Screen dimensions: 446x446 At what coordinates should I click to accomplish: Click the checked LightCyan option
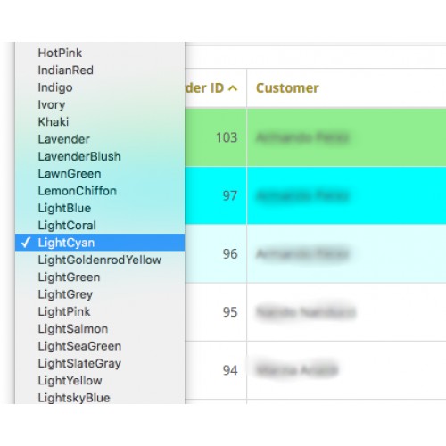100,243
